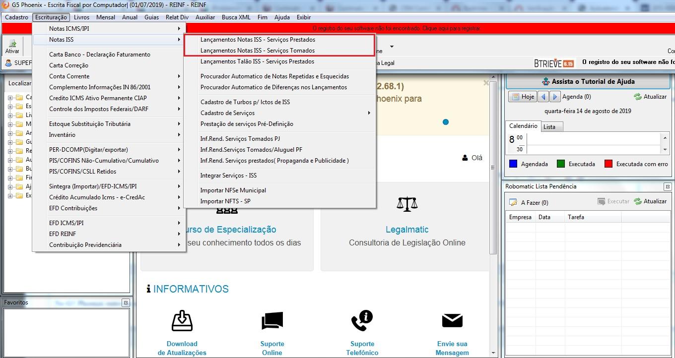Screen dimensions: 675x358
Task: Click the Legalmatic scales icon
Action: point(407,203)
